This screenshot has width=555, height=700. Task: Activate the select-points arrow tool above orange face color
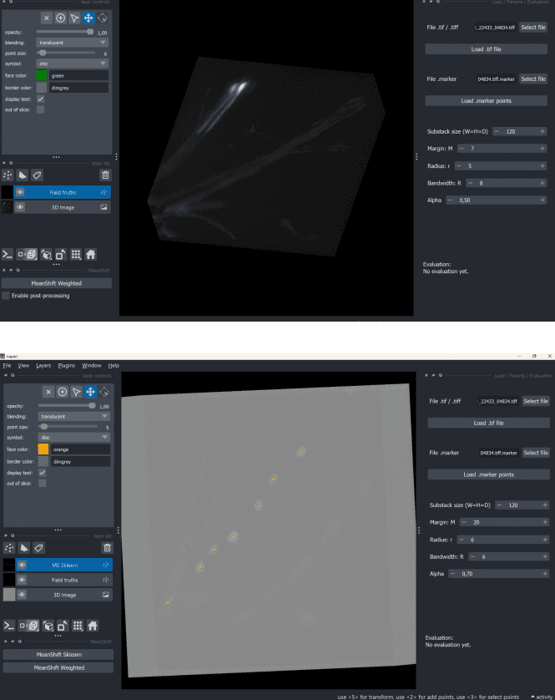[76, 392]
